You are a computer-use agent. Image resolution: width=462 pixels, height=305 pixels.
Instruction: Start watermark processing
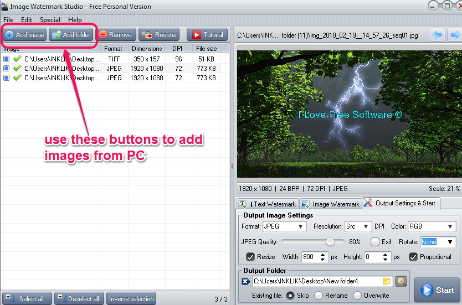click(437, 290)
